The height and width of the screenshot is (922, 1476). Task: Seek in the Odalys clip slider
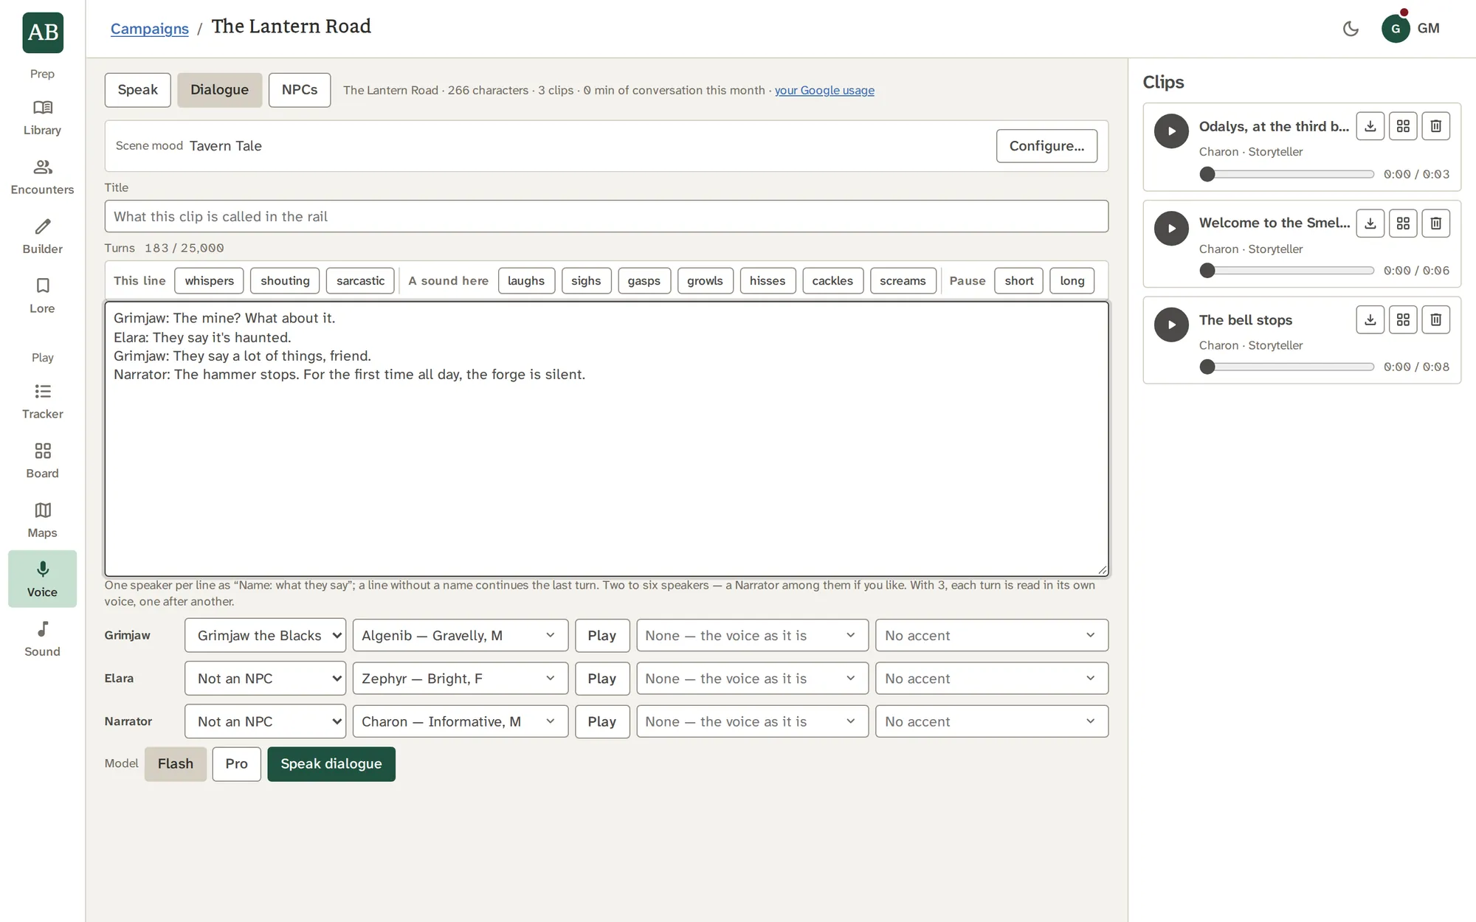point(1286,174)
